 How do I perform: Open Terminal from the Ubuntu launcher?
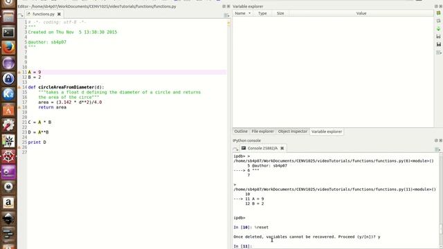coord(8,33)
